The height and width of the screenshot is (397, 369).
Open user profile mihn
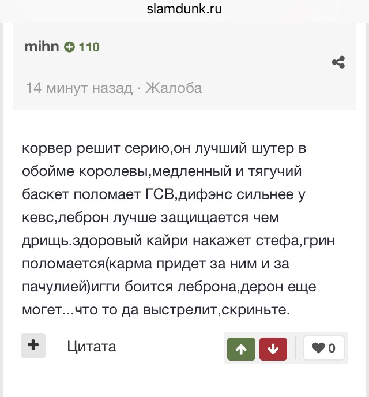(42, 47)
